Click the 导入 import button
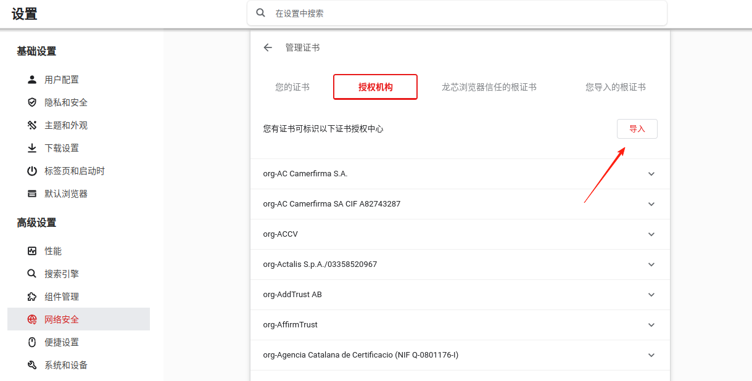 pyautogui.click(x=637, y=129)
